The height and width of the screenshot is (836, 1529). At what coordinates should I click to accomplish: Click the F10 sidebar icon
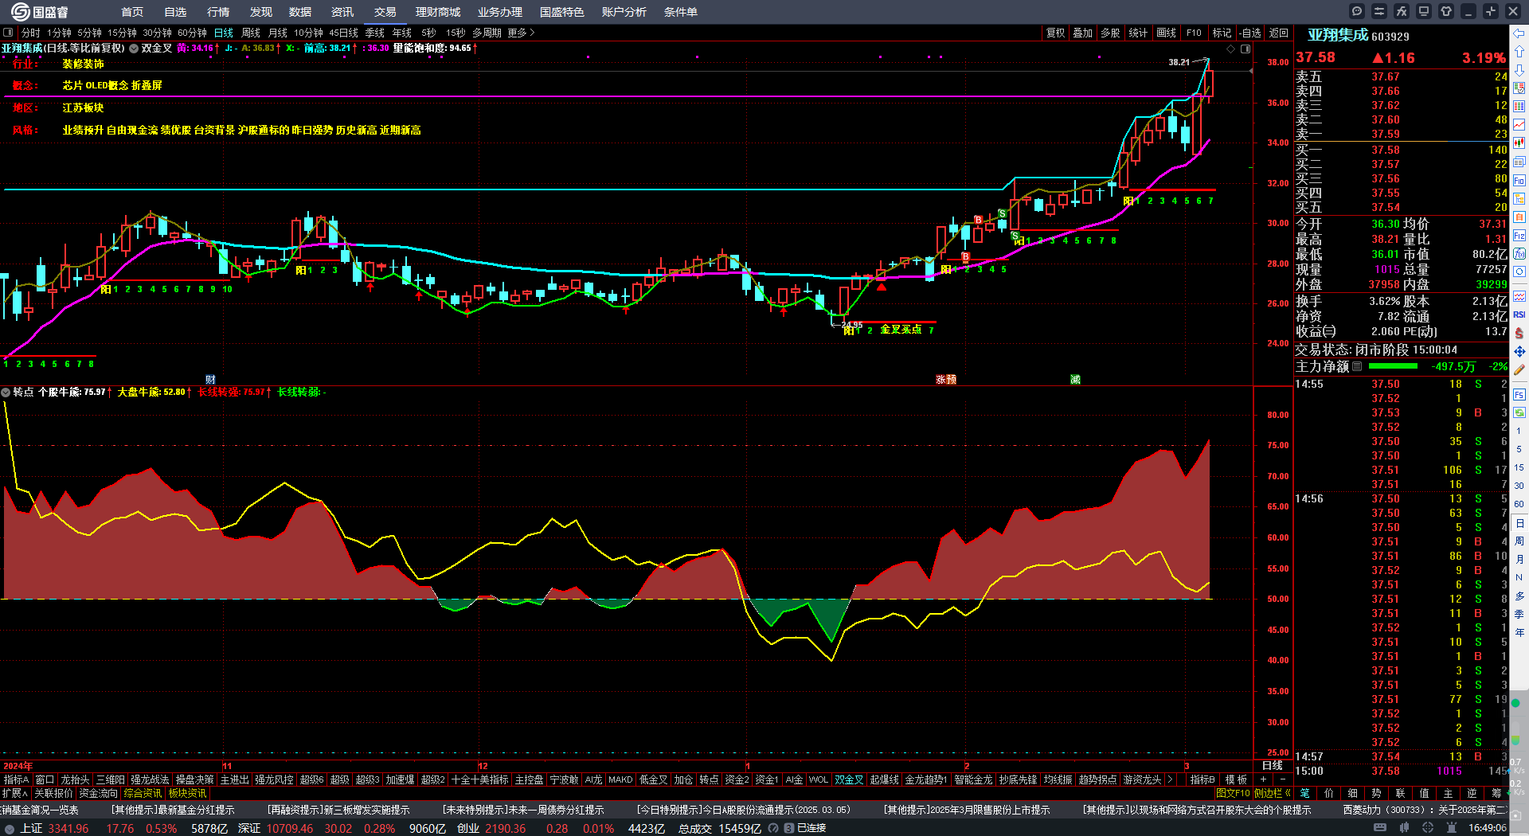(1519, 181)
